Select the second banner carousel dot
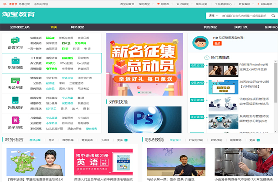This screenshot has width=278, height=182. coord(142,92)
